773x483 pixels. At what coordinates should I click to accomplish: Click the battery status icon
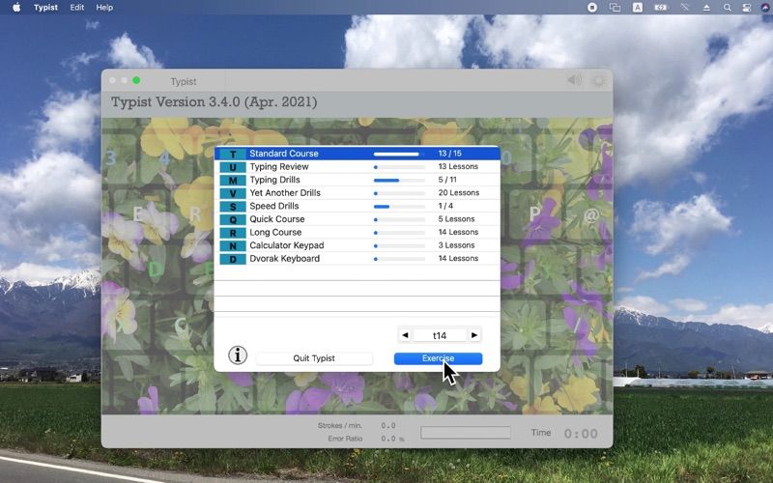pyautogui.click(x=661, y=8)
